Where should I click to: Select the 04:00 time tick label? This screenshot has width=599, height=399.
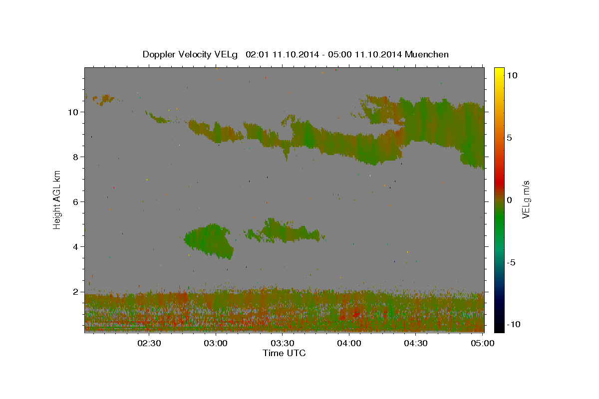tap(349, 343)
